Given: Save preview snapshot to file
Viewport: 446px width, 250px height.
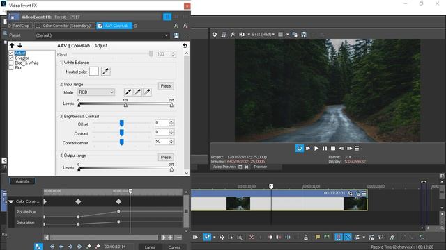Looking at the screenshot, I should tap(304, 34).
